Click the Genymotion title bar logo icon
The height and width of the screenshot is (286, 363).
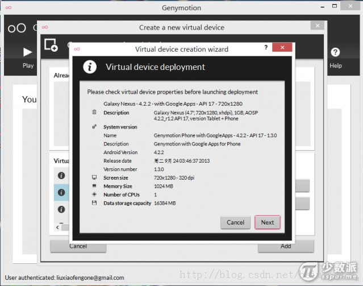[9, 7]
